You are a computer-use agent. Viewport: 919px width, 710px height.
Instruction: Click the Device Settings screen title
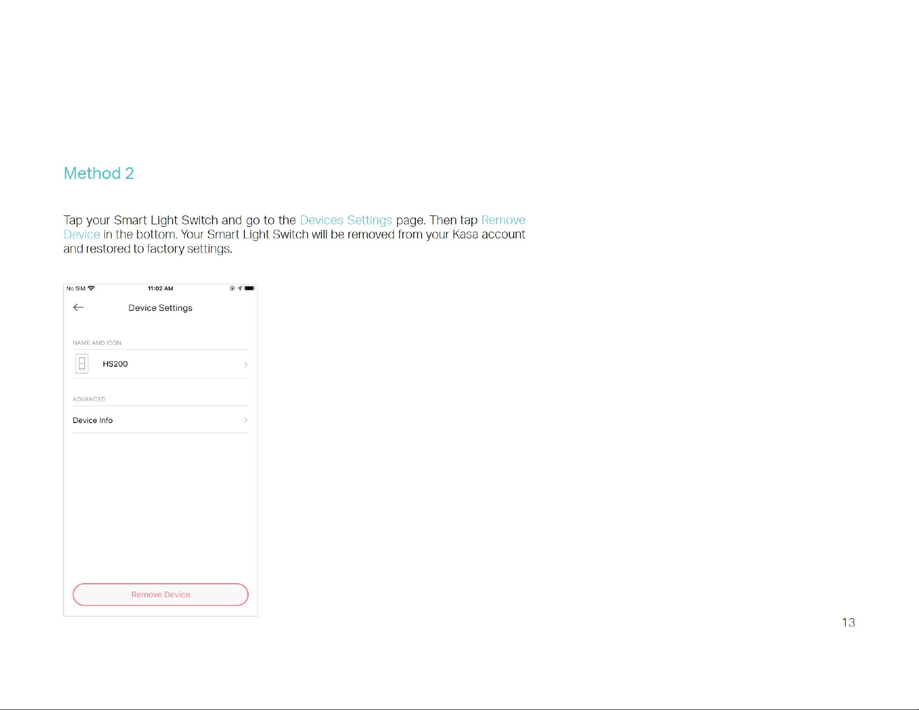click(160, 308)
